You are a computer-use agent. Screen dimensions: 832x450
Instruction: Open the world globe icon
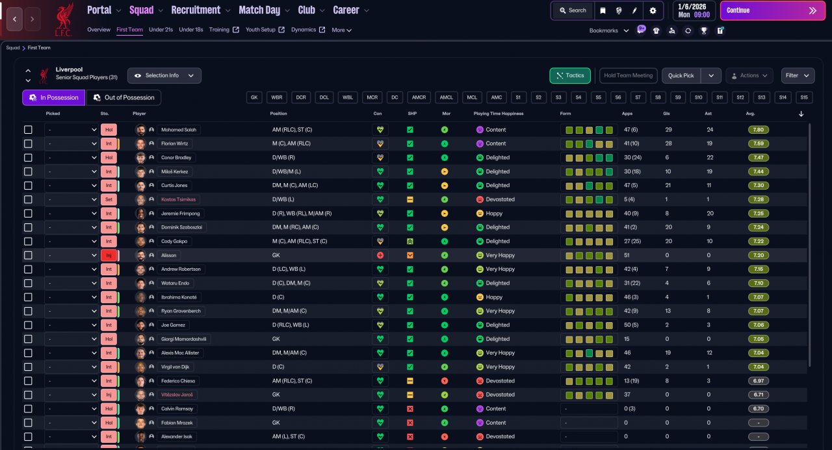pos(619,10)
